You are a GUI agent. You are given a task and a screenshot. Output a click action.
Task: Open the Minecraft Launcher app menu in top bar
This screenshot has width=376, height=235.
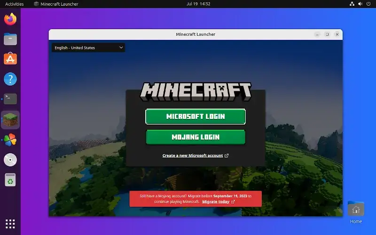(x=56, y=4)
